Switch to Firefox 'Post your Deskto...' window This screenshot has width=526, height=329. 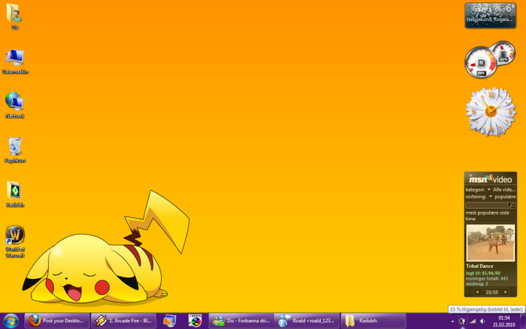tap(57, 321)
